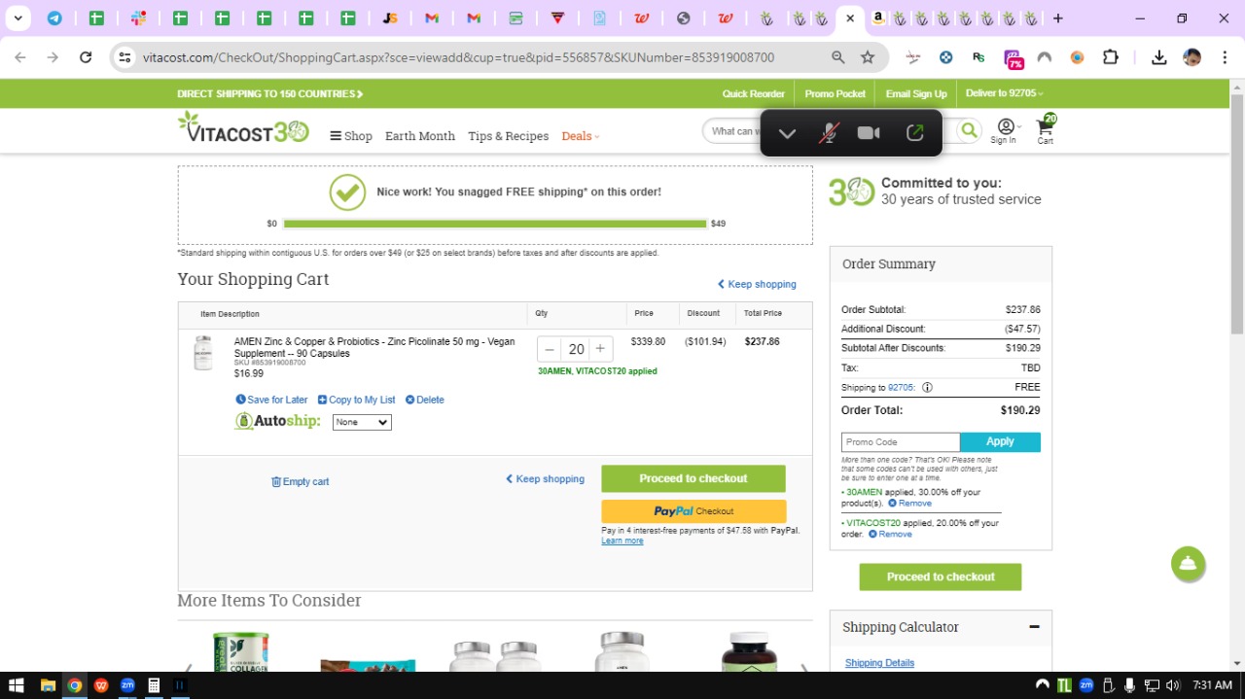
Task: Open Chrome downloads icon
Action: (1158, 57)
